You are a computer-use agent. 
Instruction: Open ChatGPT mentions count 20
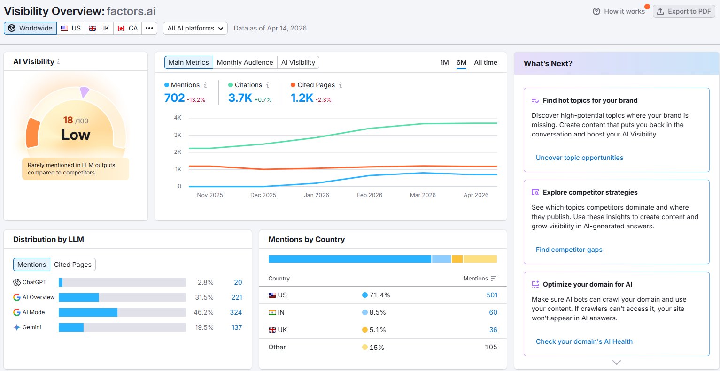pyautogui.click(x=238, y=282)
